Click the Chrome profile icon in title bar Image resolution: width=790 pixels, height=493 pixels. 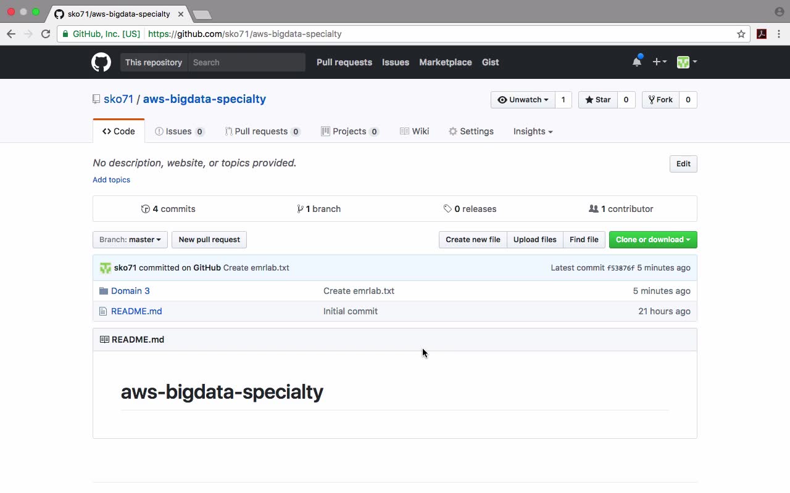pos(779,12)
